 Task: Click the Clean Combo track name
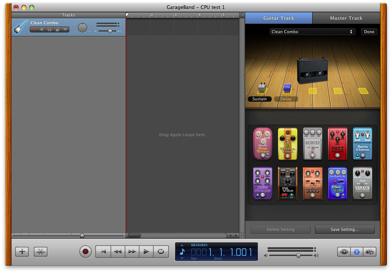[x=44, y=23]
